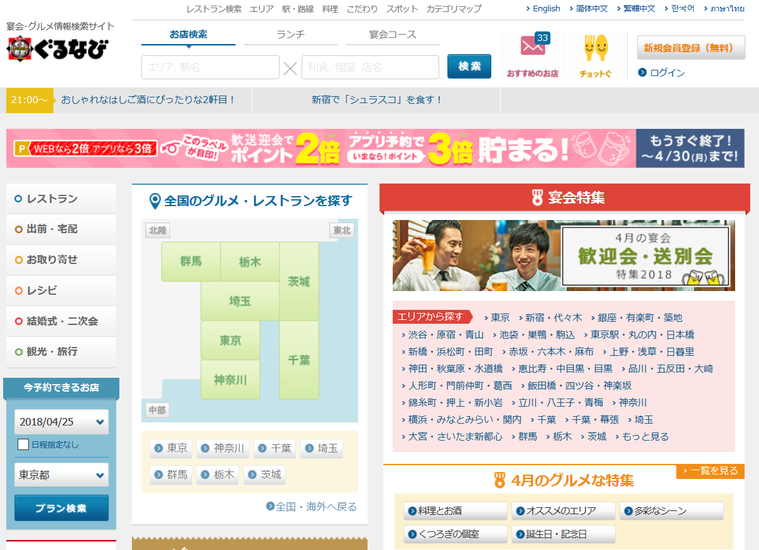The image size is (759, 550).
Task: Open the おすすめのお店 mail icon
Action: pos(533,47)
